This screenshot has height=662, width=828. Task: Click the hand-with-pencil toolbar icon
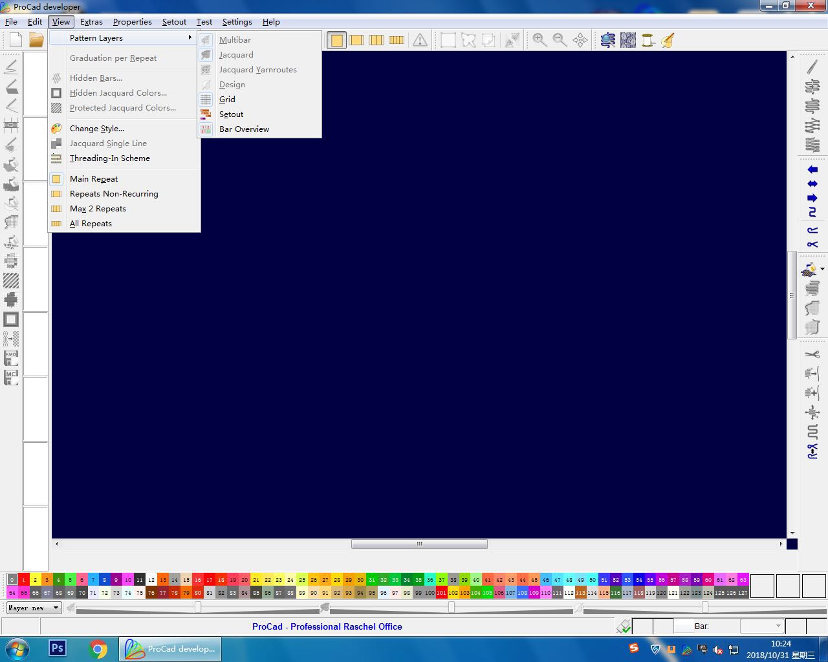point(668,40)
